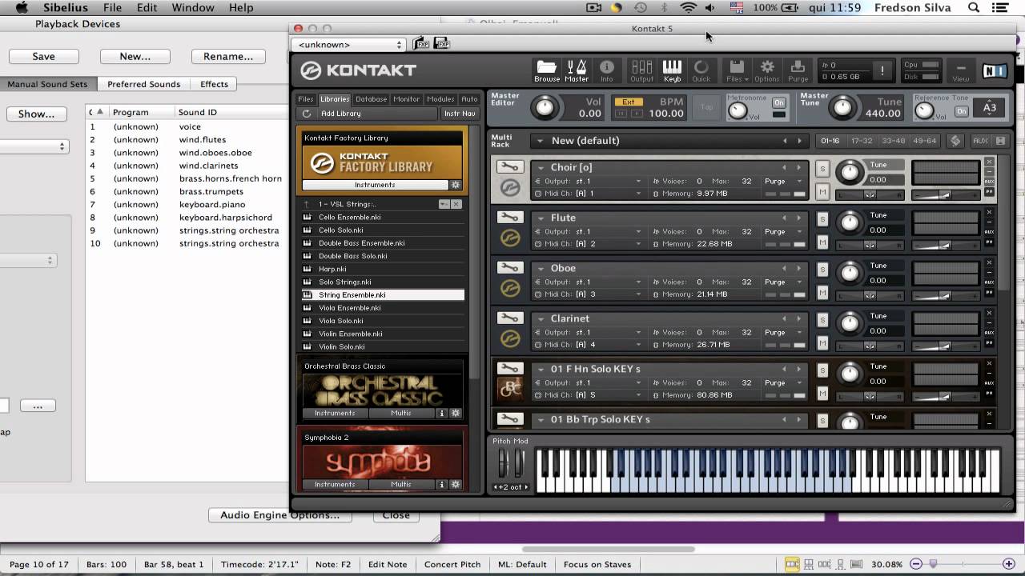
Task: Open the New (default) multi preset dropdown
Action: [541, 141]
